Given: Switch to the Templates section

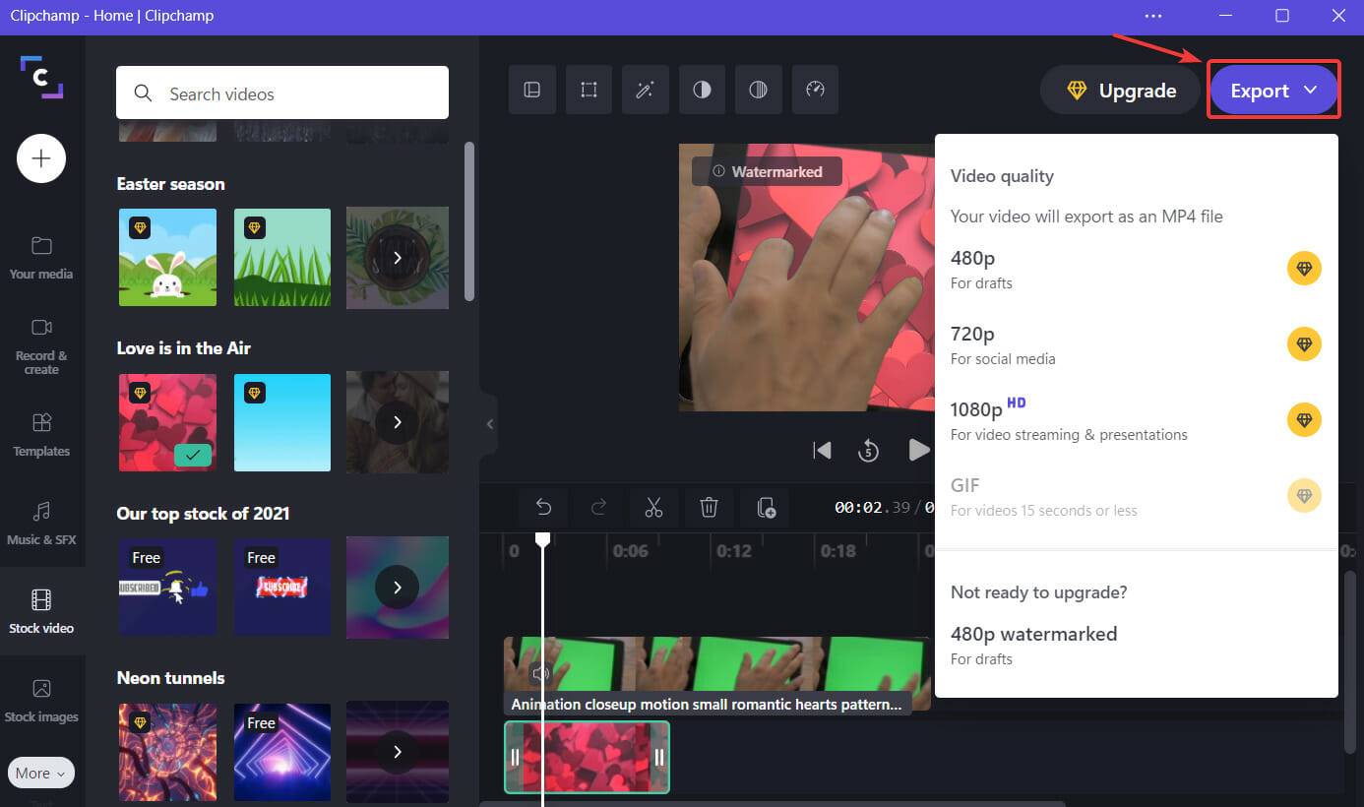Looking at the screenshot, I should [41, 435].
